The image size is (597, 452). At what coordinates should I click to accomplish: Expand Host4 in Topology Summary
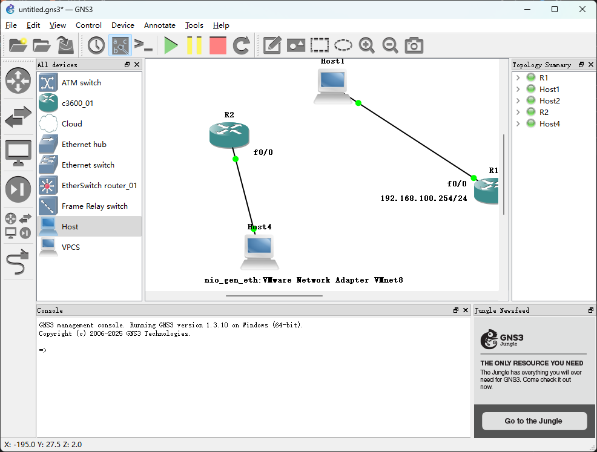tap(518, 123)
